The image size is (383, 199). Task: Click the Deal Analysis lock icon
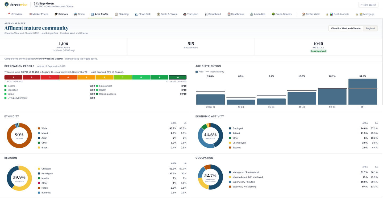pos(327,14)
